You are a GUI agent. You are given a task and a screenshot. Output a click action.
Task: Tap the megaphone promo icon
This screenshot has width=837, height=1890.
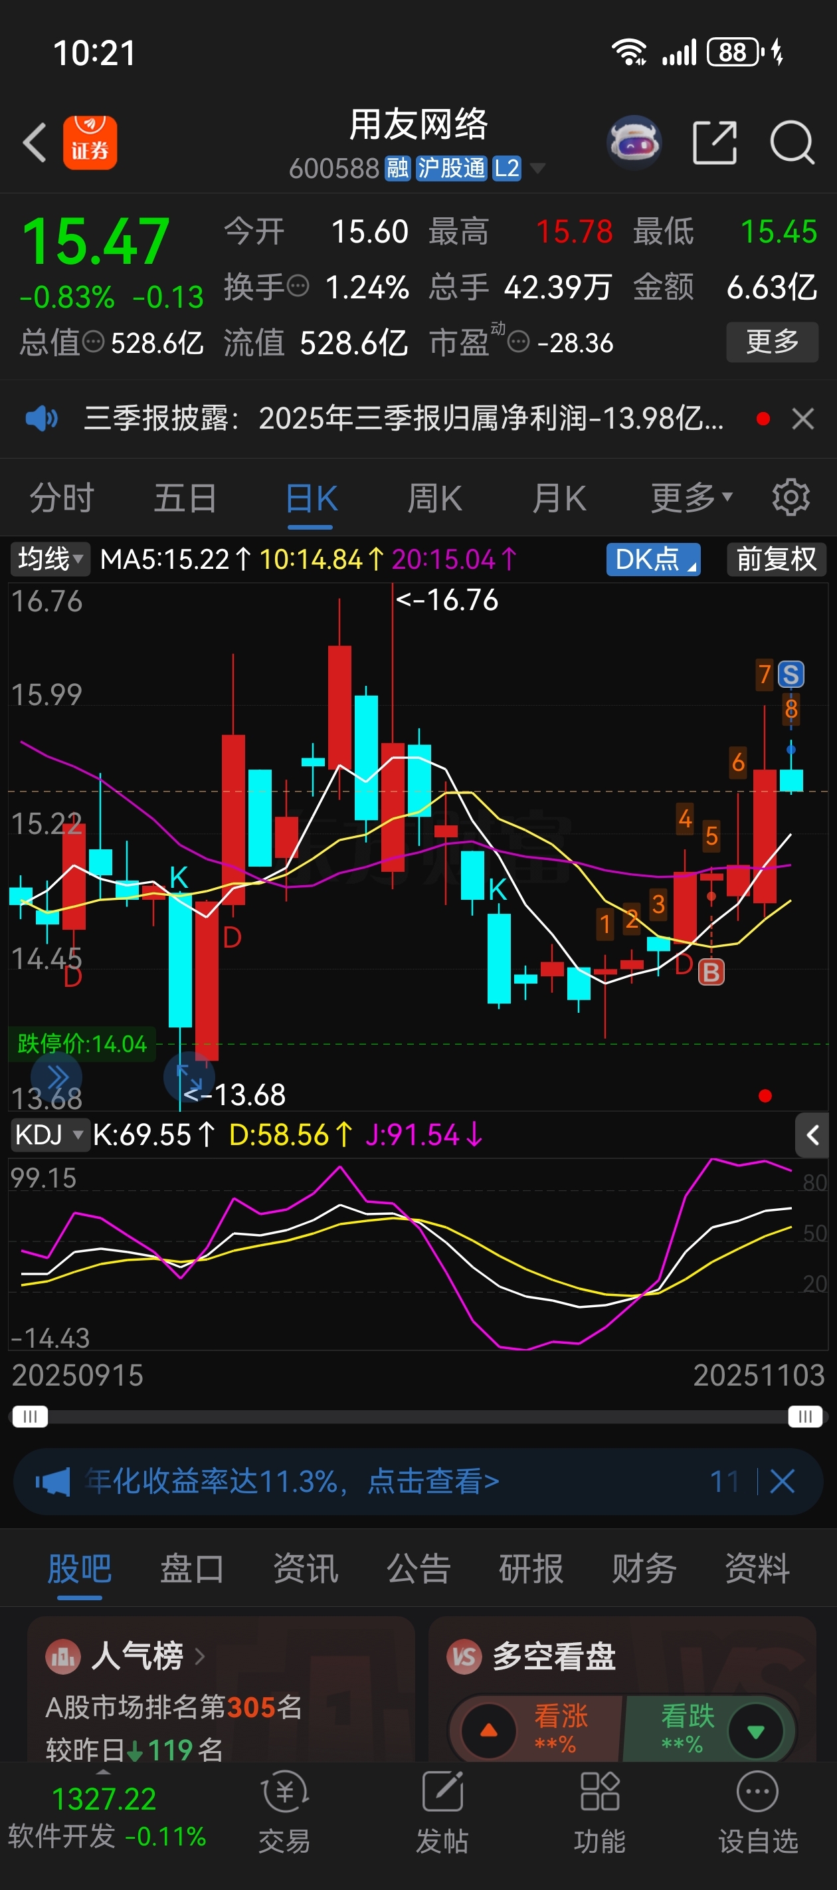(53, 1481)
